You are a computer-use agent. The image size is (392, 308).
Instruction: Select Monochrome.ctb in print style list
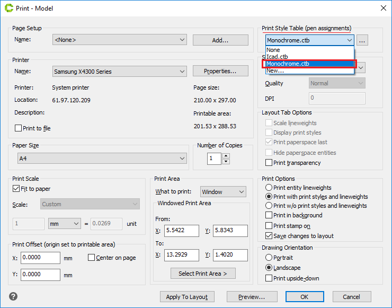click(310, 64)
